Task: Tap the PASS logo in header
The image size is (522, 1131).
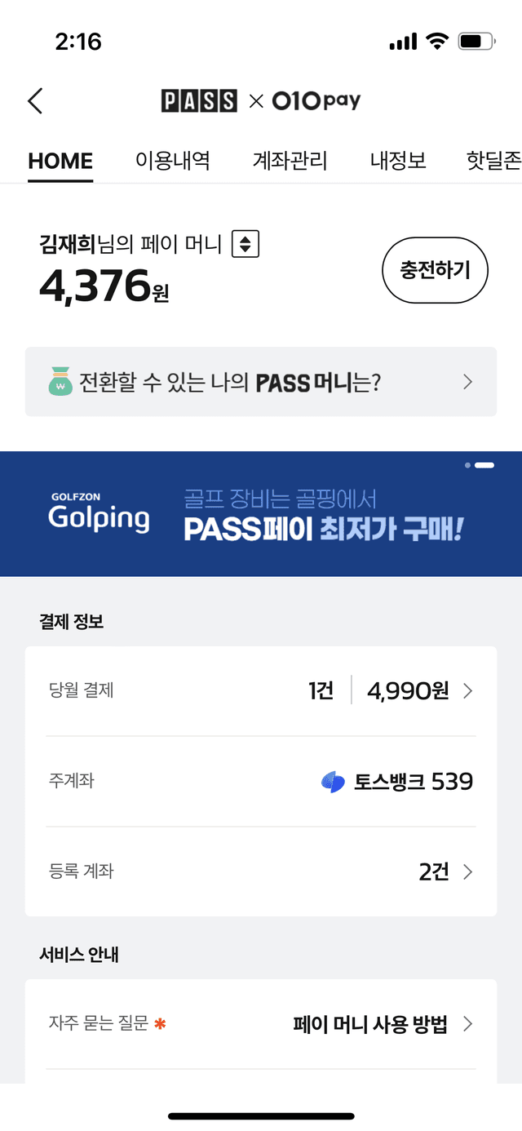Action: click(x=199, y=101)
